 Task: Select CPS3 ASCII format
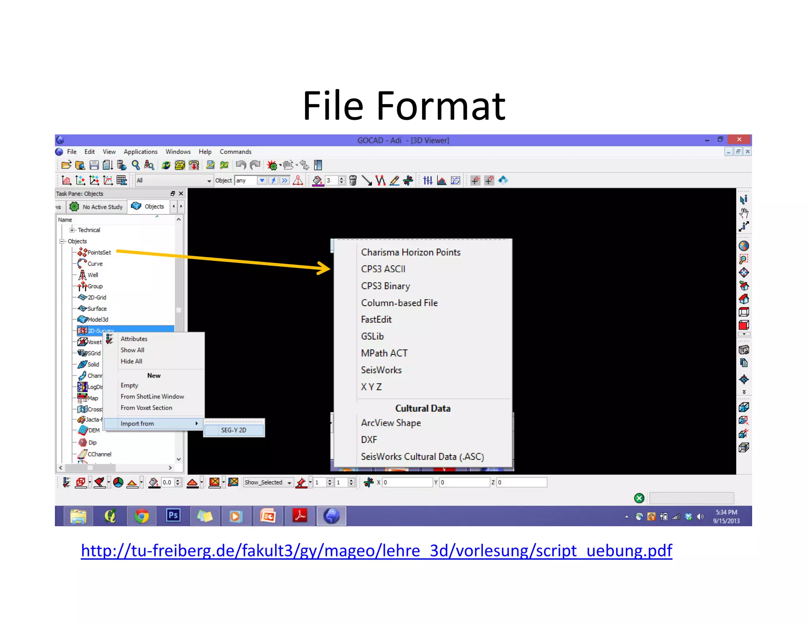click(383, 269)
